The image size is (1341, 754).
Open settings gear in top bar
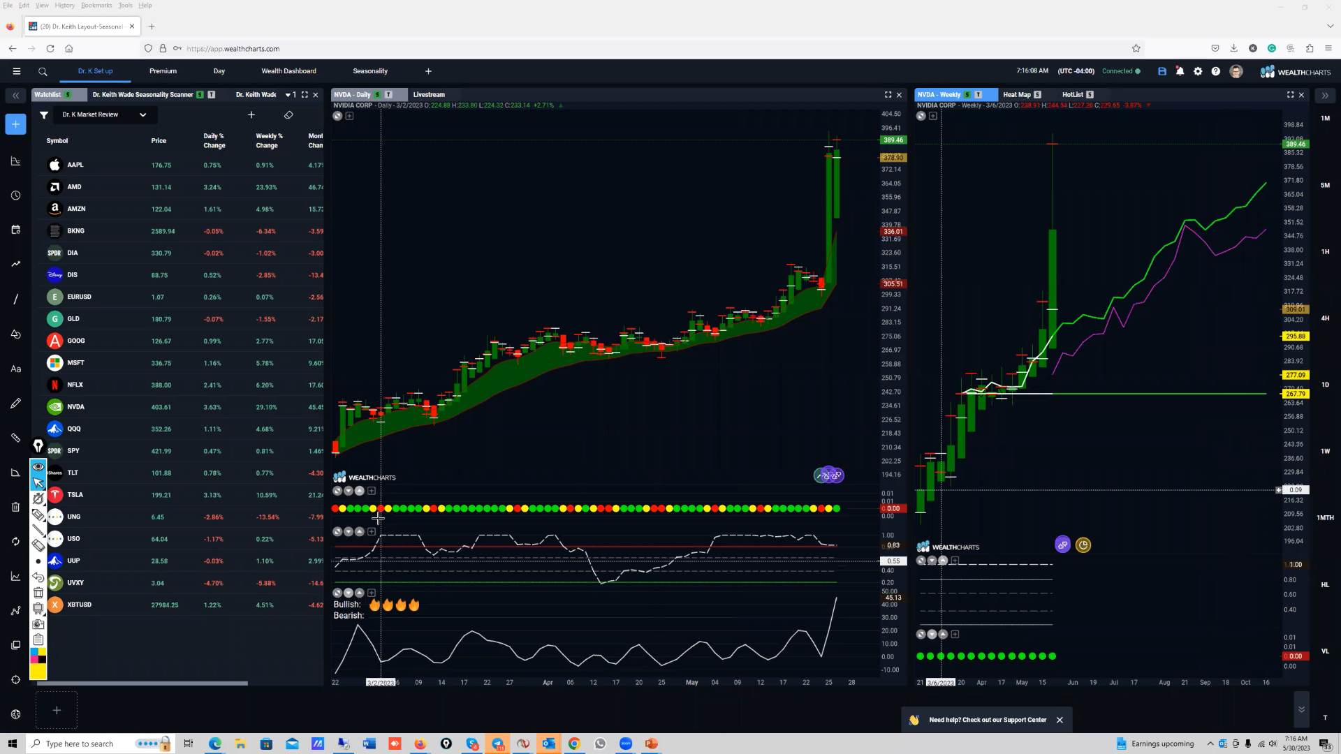[1198, 71]
